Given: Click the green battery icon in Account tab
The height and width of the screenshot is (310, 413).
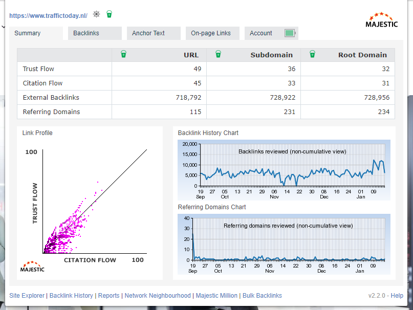Looking at the screenshot, I should pos(290,33).
